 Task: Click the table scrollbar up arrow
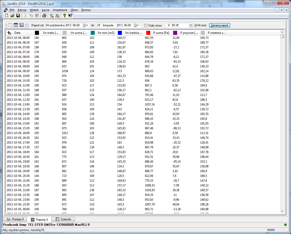pyautogui.click(x=282, y=32)
